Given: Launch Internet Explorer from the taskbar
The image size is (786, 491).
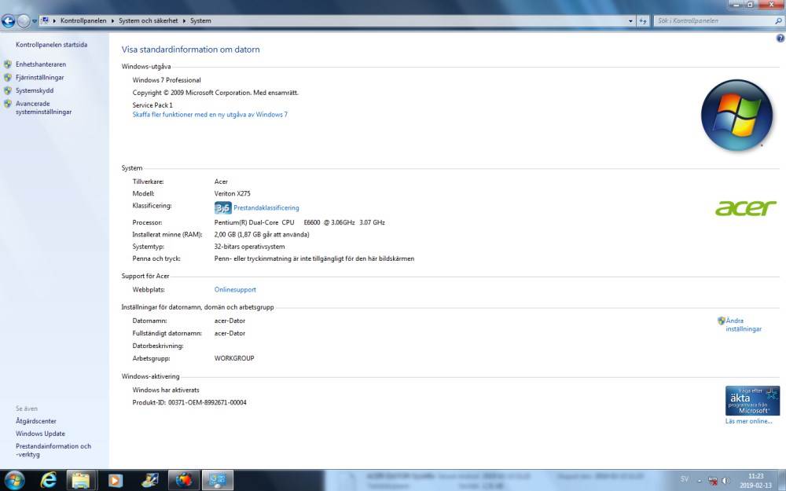Looking at the screenshot, I should click(48, 481).
